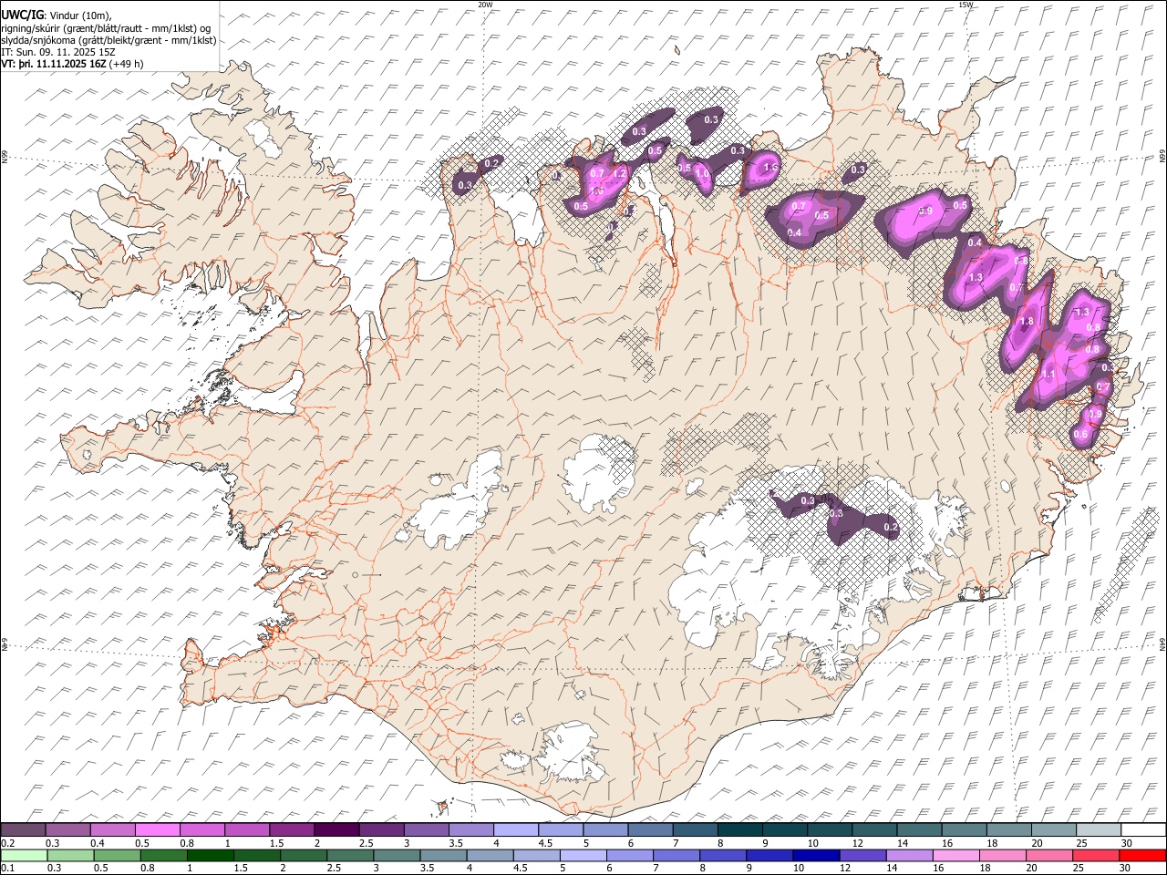Click the 'slydda/snjókoma' legend description line
The width and height of the screenshot is (1167, 875).
pyautogui.click(x=109, y=40)
